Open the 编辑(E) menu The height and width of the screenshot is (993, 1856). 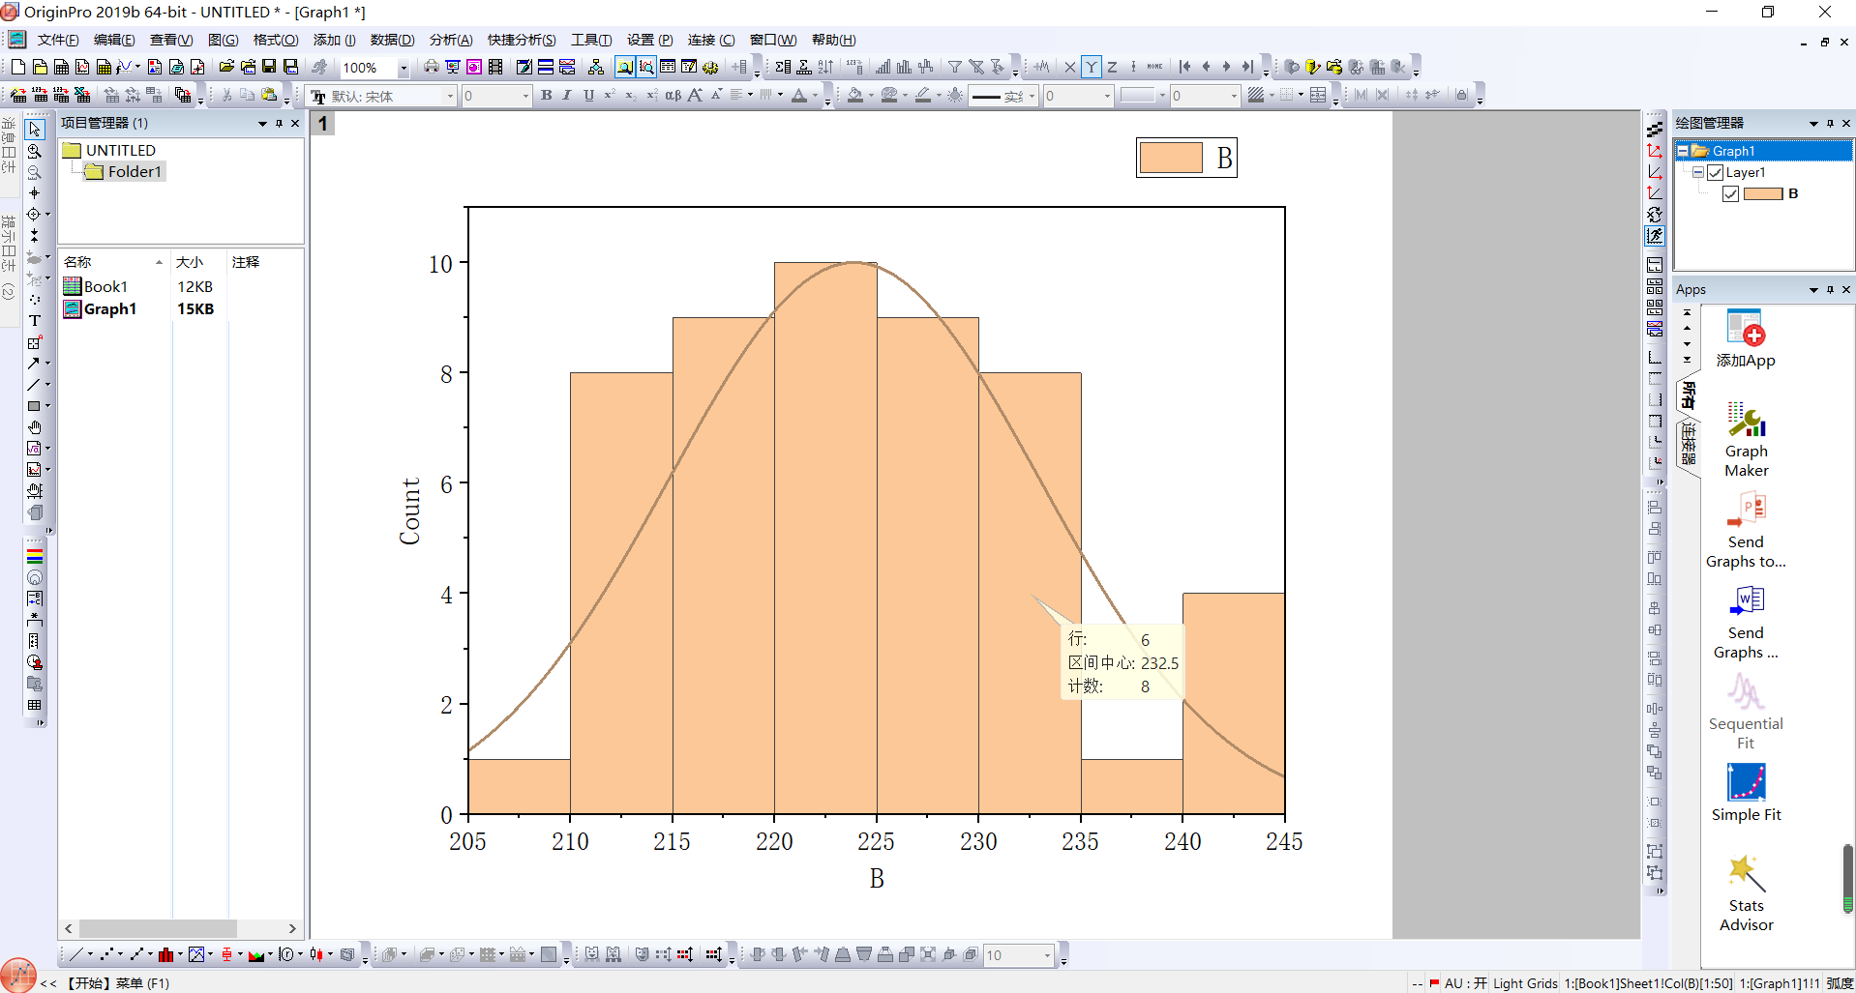pos(114,40)
